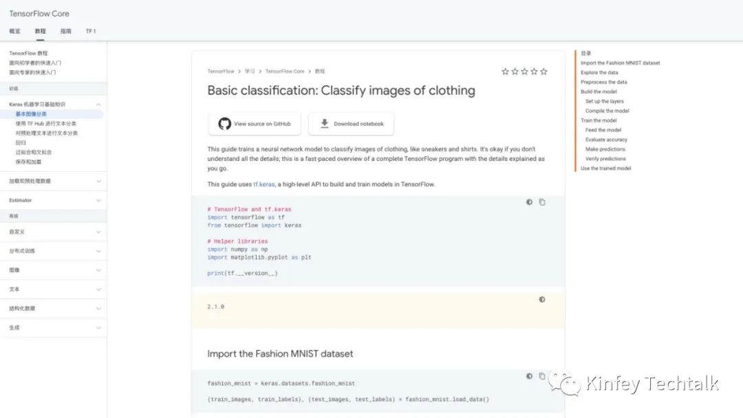
Task: Click the 2.1.0 version output text
Action: [215, 307]
